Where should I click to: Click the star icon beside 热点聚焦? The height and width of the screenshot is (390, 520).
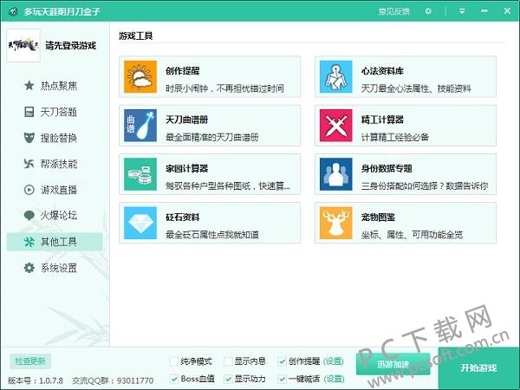tap(29, 86)
